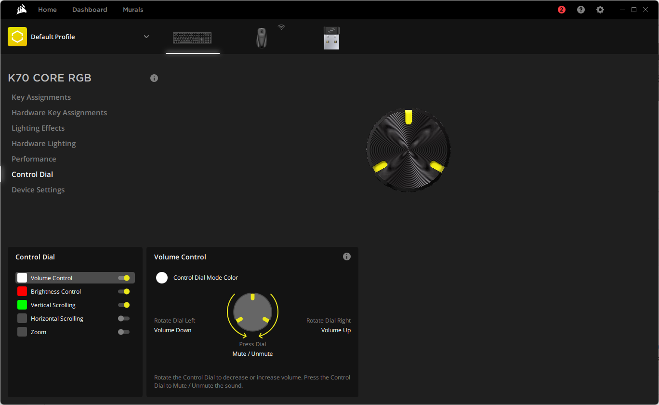Open the Murals tab
This screenshot has height=405, width=659.
(x=133, y=10)
